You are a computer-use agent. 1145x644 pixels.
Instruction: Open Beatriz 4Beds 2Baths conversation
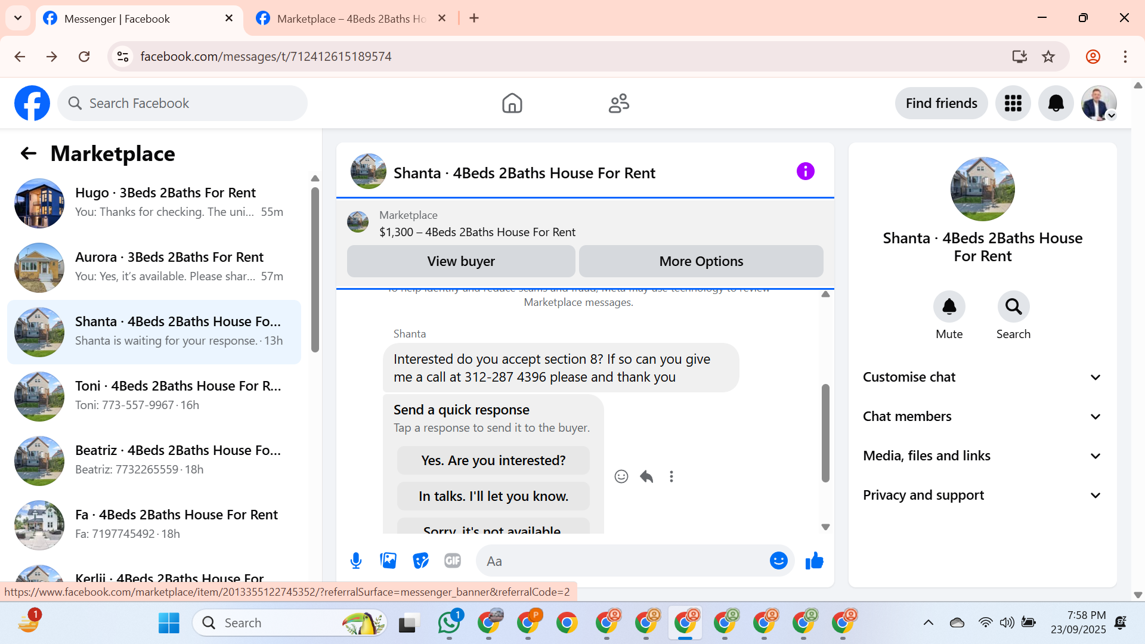(154, 460)
